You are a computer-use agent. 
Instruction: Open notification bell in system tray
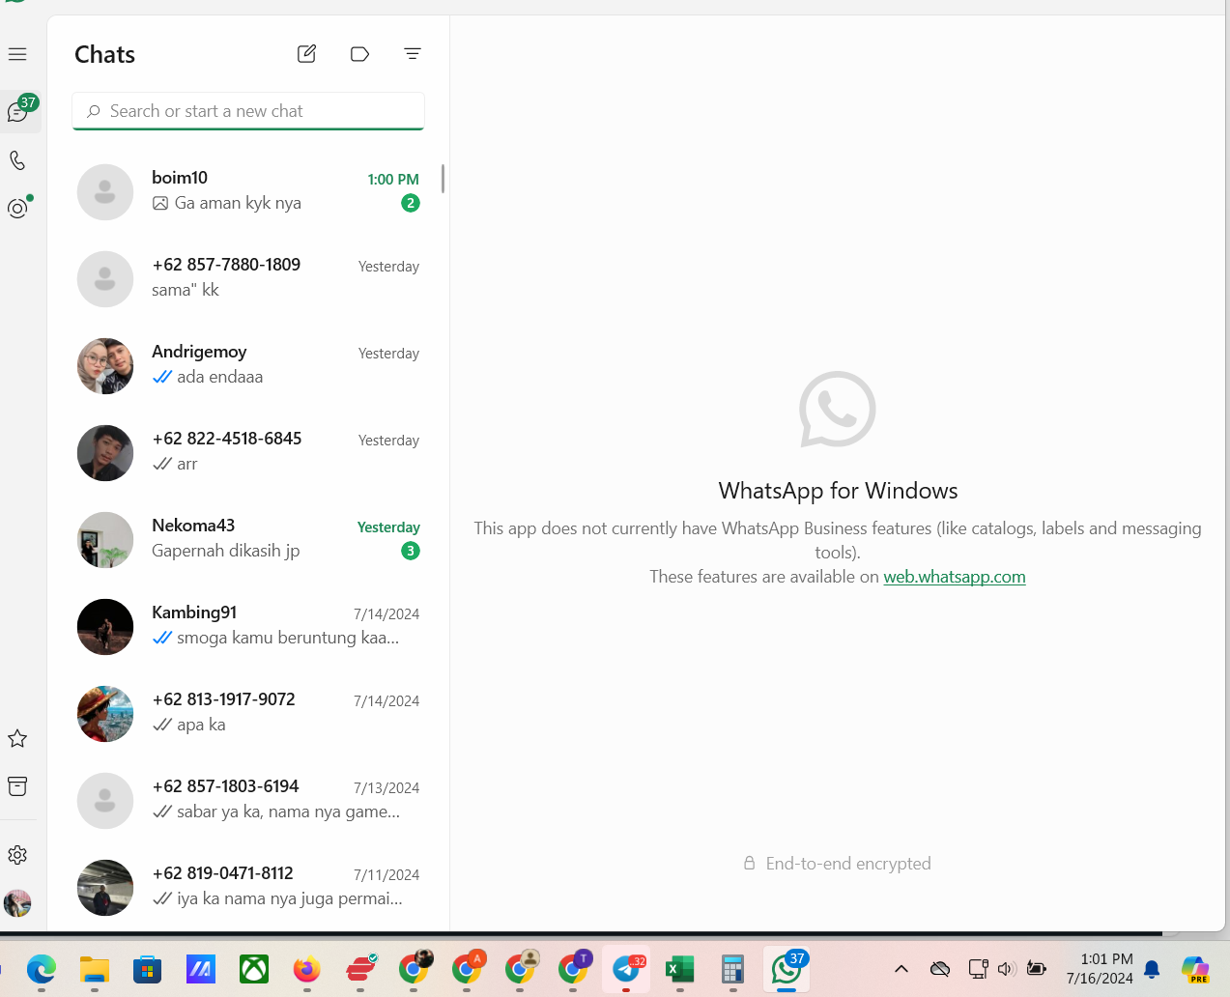(x=1152, y=969)
